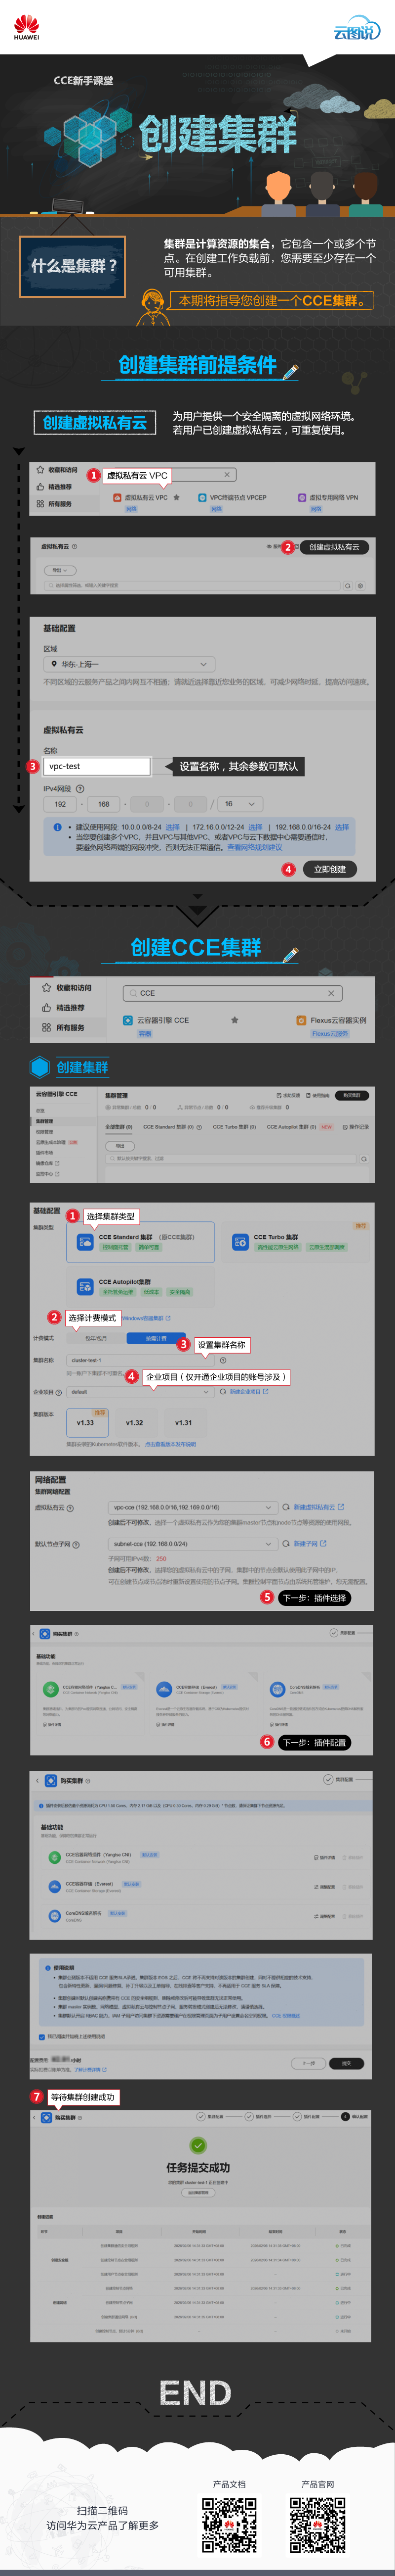This screenshot has width=395, height=2576.
Task: Click the 提交 button
Action: pos(346,2063)
